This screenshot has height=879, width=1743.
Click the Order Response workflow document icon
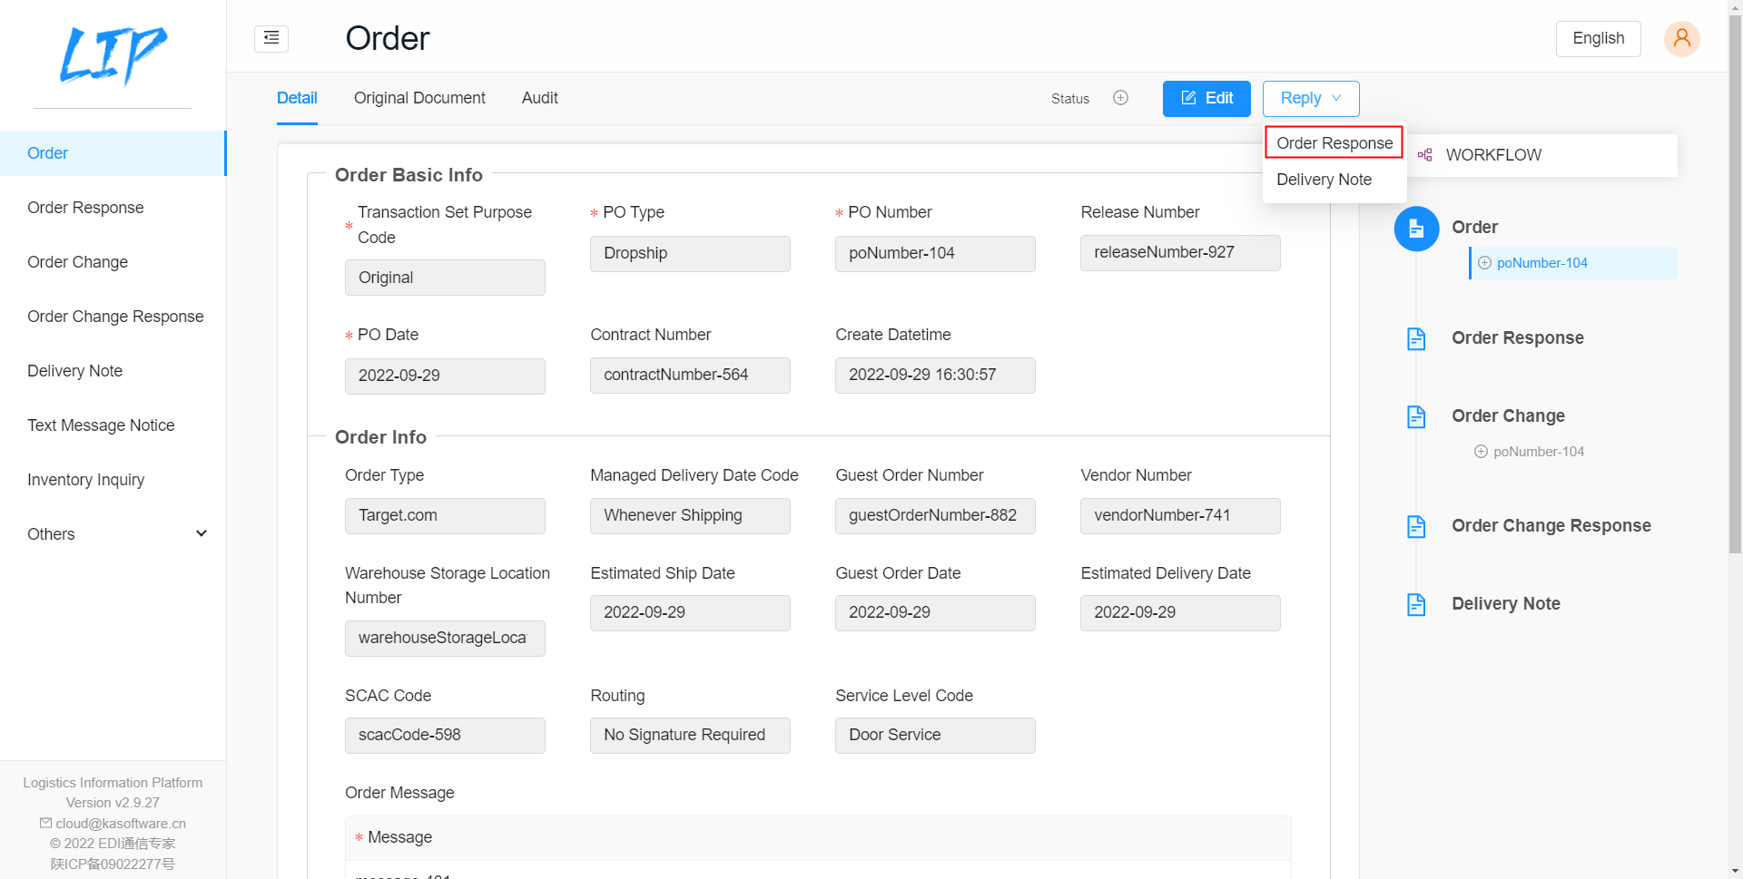click(x=1416, y=338)
